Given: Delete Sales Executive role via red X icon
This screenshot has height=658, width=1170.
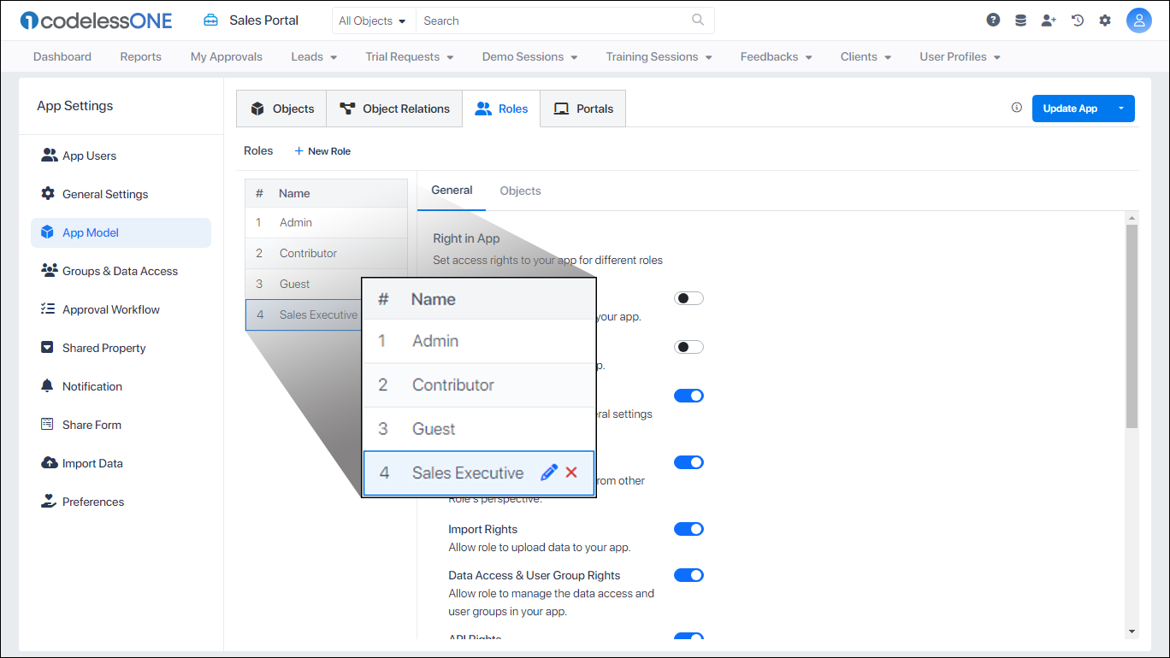Looking at the screenshot, I should (x=571, y=472).
